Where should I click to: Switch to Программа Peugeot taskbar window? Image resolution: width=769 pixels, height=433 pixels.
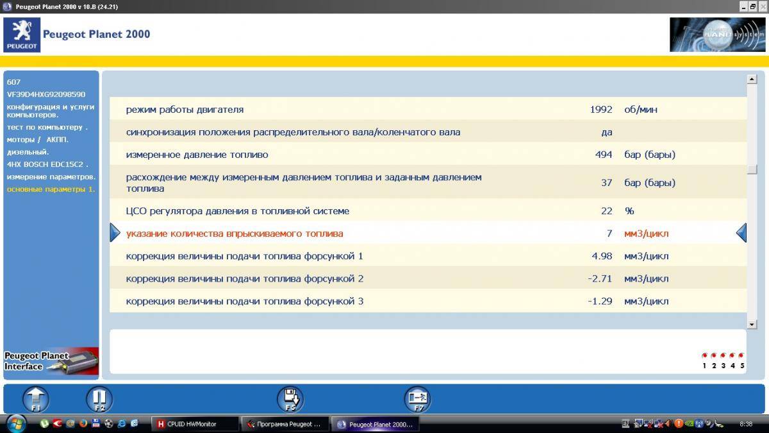pyautogui.click(x=284, y=424)
